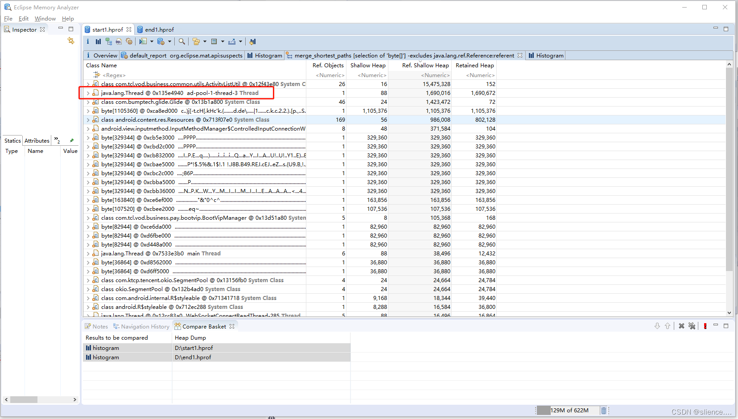This screenshot has width=738, height=419.
Task: Maximize the Compare Basket panel
Action: click(726, 326)
